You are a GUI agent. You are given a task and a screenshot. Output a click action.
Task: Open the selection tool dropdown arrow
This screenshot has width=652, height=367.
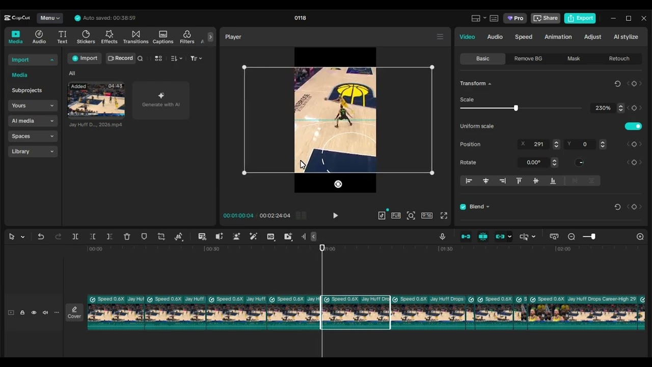[22, 237]
